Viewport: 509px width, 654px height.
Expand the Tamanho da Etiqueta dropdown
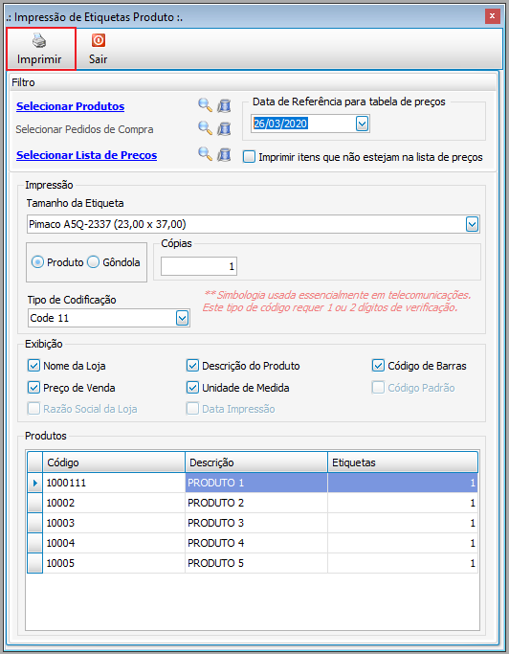click(x=472, y=224)
